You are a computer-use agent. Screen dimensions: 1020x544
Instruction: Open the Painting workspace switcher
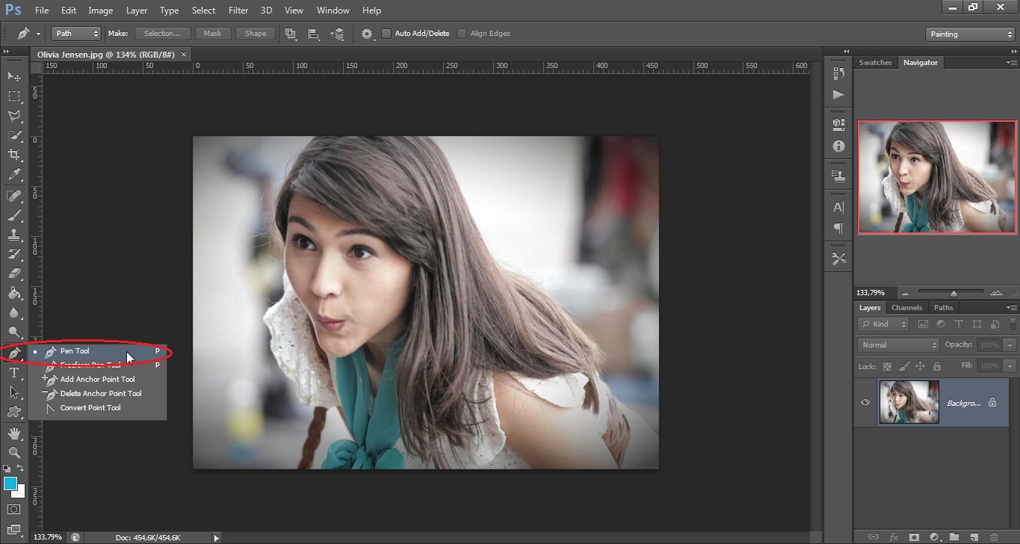(x=969, y=34)
